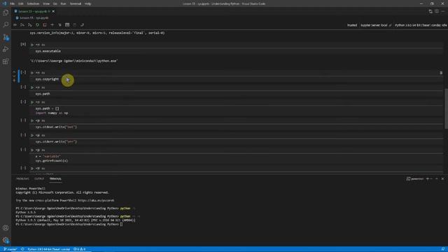Run the sys.stdout.write cell
The height and width of the screenshot is (252, 448).
[32, 120]
